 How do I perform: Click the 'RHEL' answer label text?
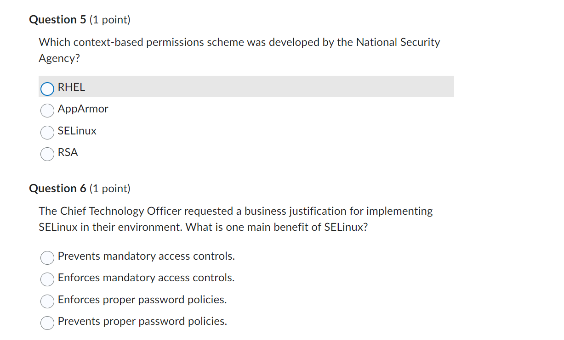click(x=71, y=87)
